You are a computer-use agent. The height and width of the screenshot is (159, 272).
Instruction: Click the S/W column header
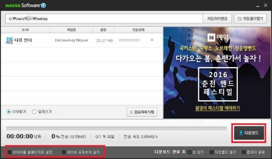26,30
